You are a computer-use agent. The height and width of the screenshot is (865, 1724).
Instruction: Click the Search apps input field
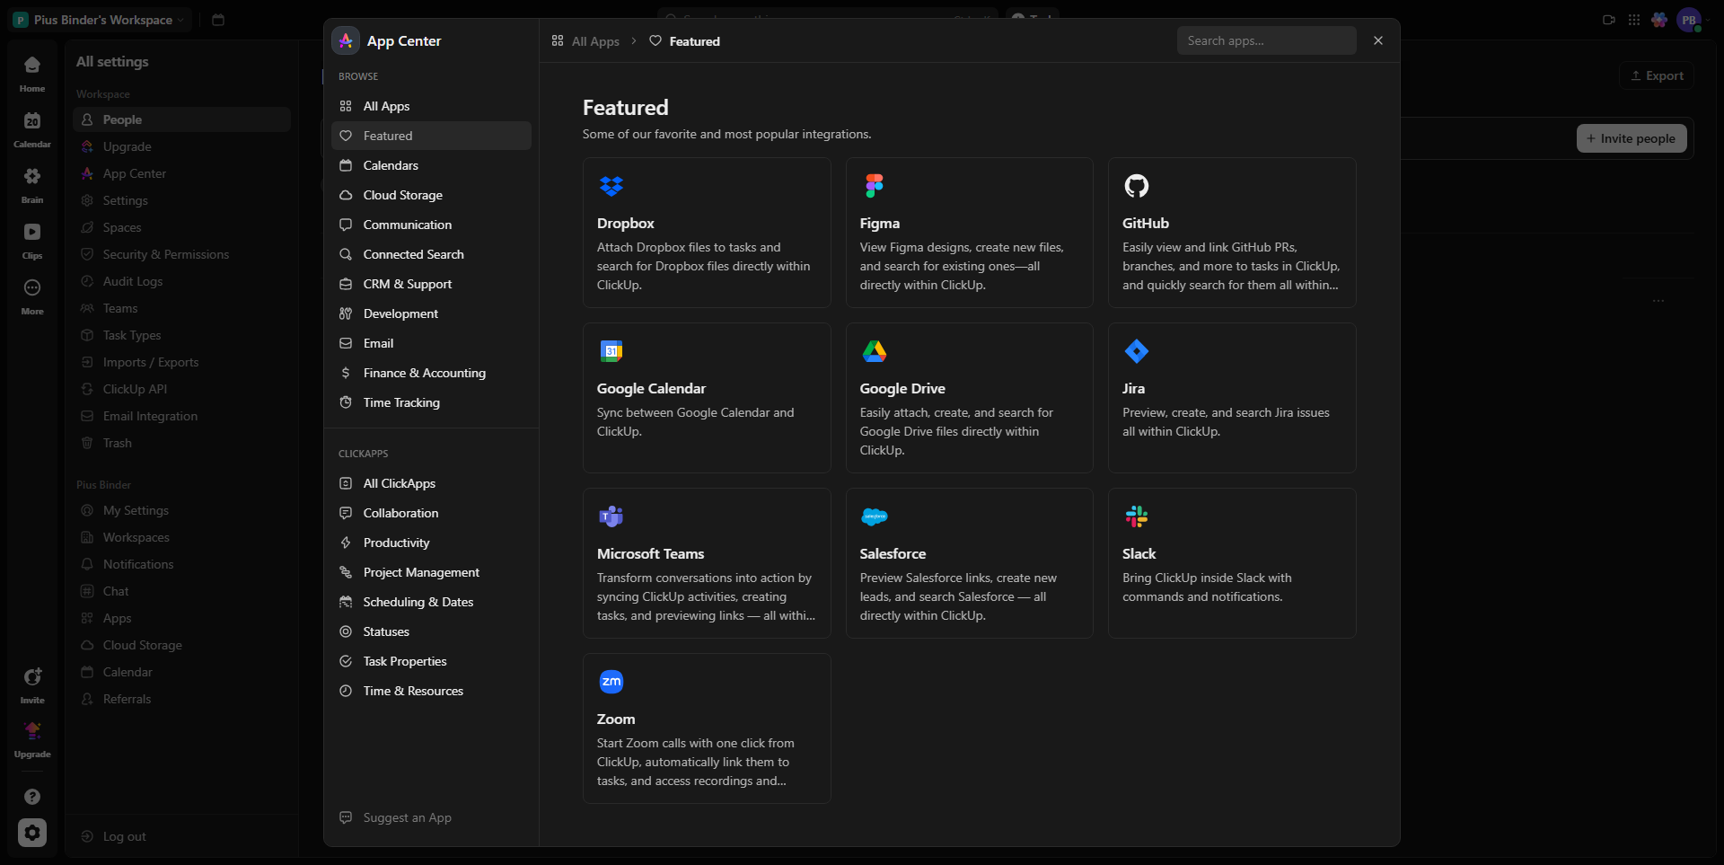[x=1266, y=40]
